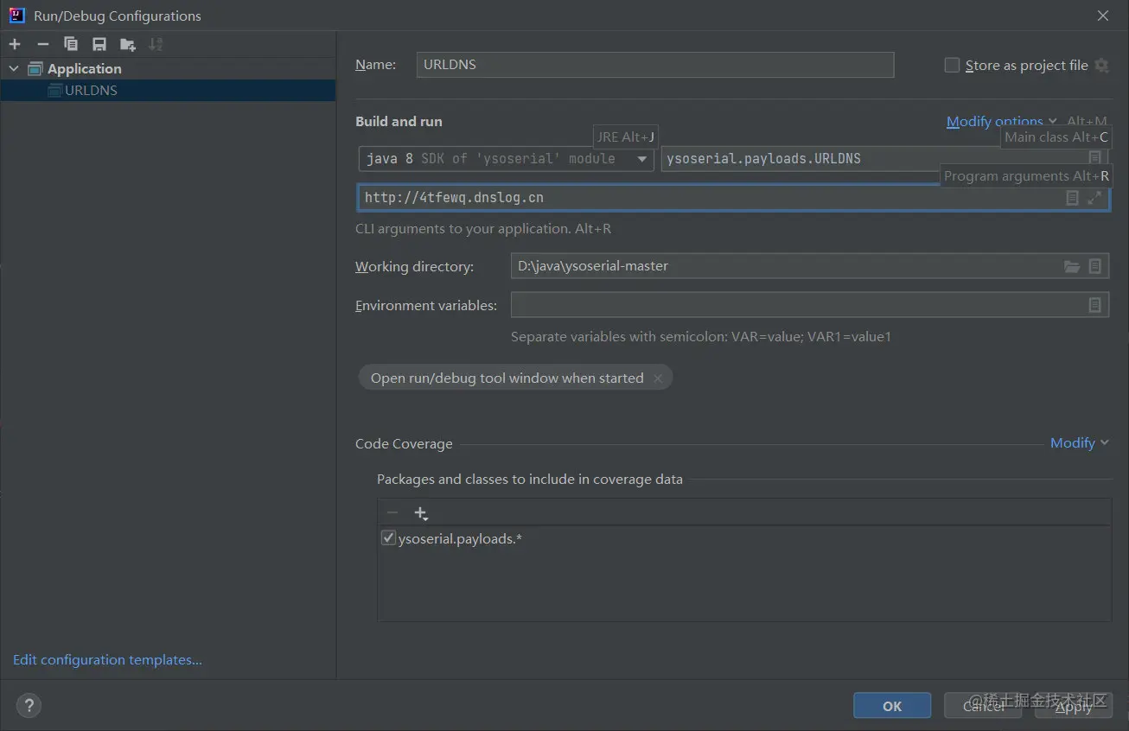Open environment variables editor icon

click(1094, 305)
